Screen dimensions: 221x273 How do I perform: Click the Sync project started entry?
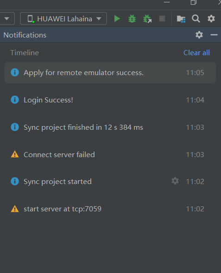110,182
